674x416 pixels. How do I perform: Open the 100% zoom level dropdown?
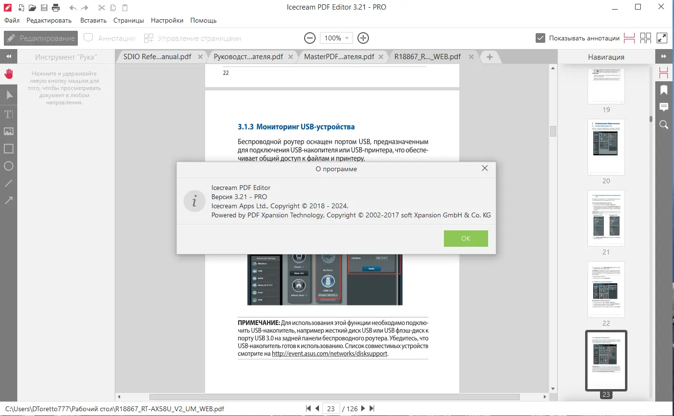pos(336,38)
